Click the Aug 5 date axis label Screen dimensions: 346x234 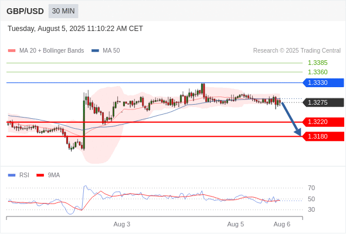pos(235,224)
